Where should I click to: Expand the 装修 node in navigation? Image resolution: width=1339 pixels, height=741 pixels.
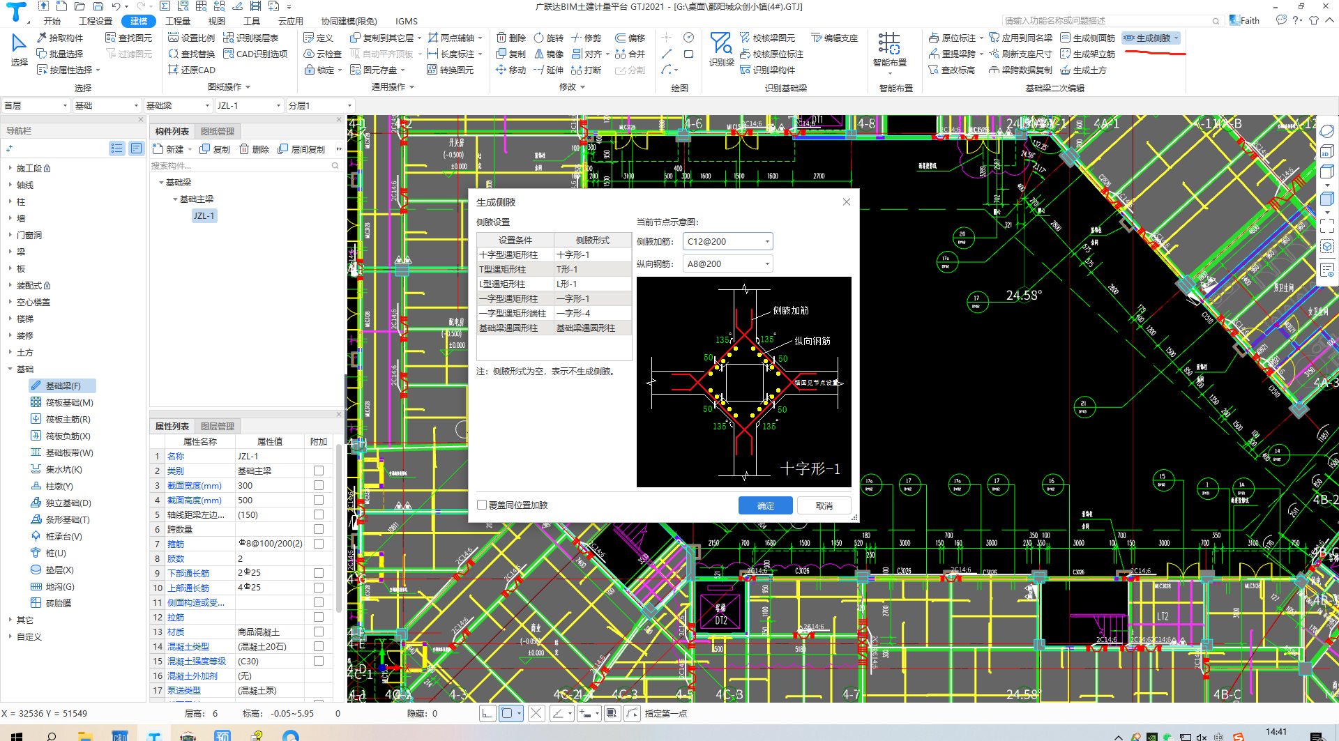(x=10, y=335)
